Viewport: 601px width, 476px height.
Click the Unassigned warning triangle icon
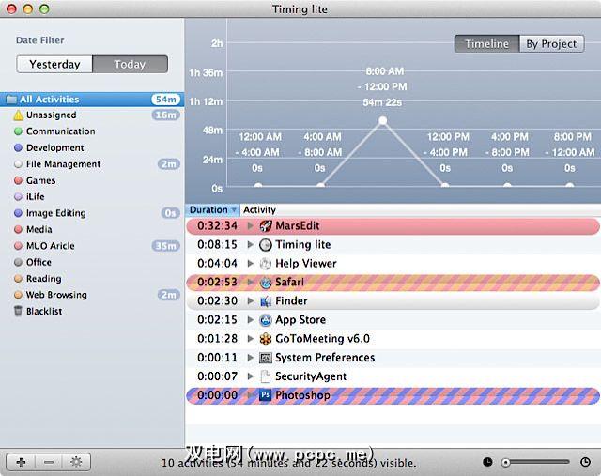[x=19, y=115]
